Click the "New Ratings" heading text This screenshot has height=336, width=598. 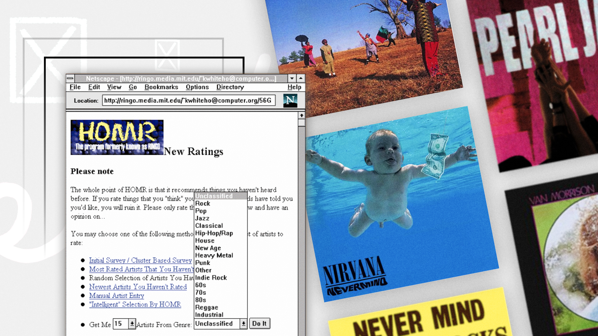[193, 152]
